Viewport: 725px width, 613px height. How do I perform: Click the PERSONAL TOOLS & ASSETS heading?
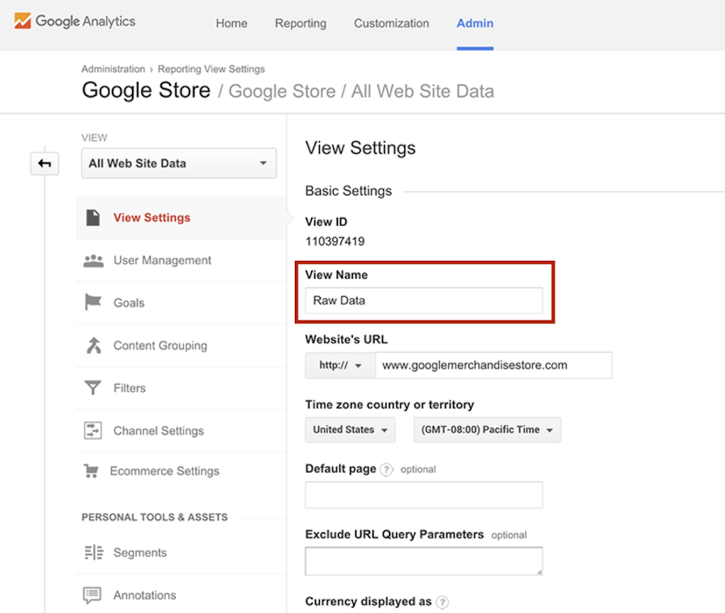pos(155,517)
